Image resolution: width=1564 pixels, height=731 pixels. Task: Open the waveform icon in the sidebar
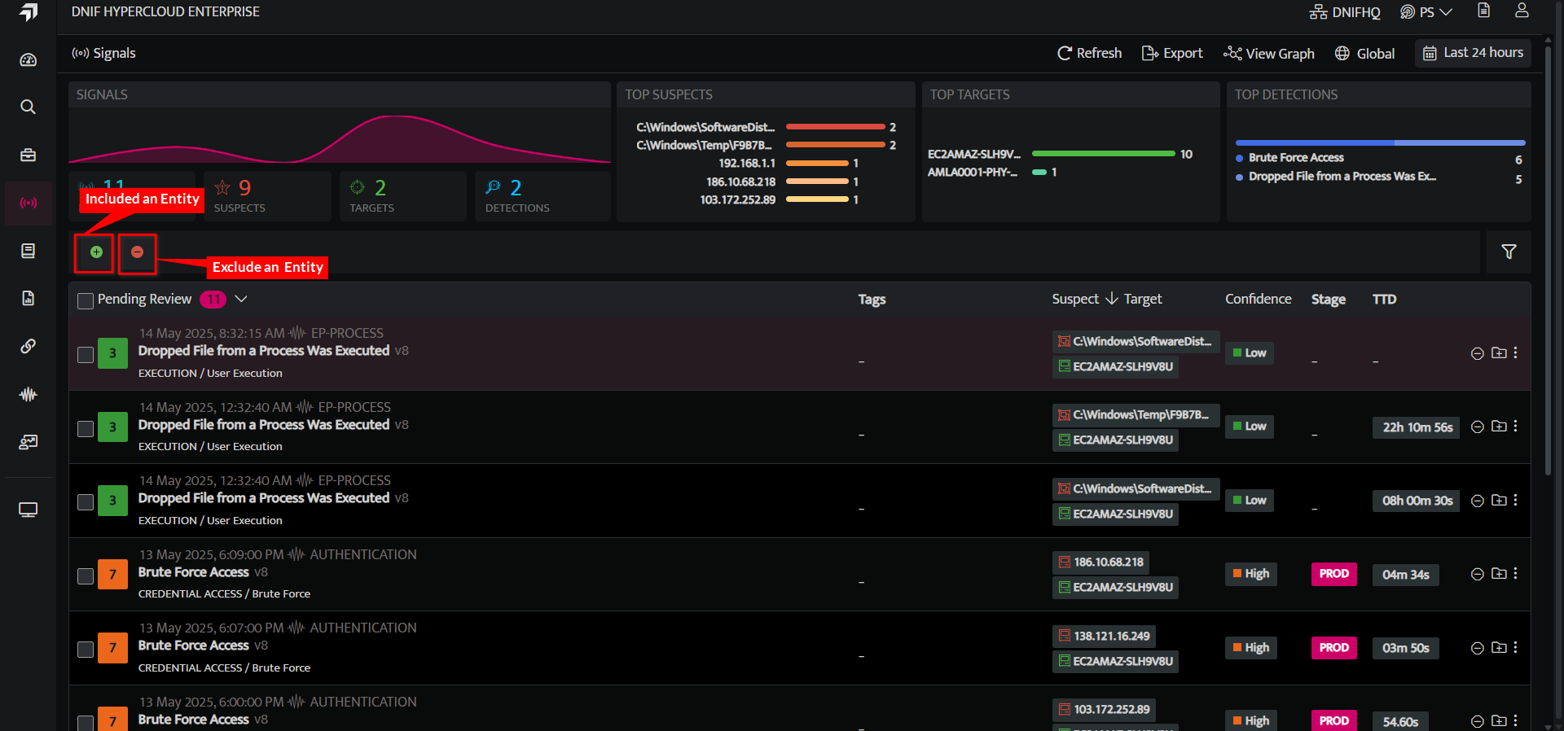click(29, 394)
